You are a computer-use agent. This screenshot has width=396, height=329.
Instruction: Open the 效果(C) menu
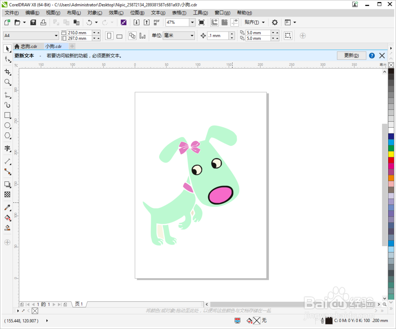point(116,13)
